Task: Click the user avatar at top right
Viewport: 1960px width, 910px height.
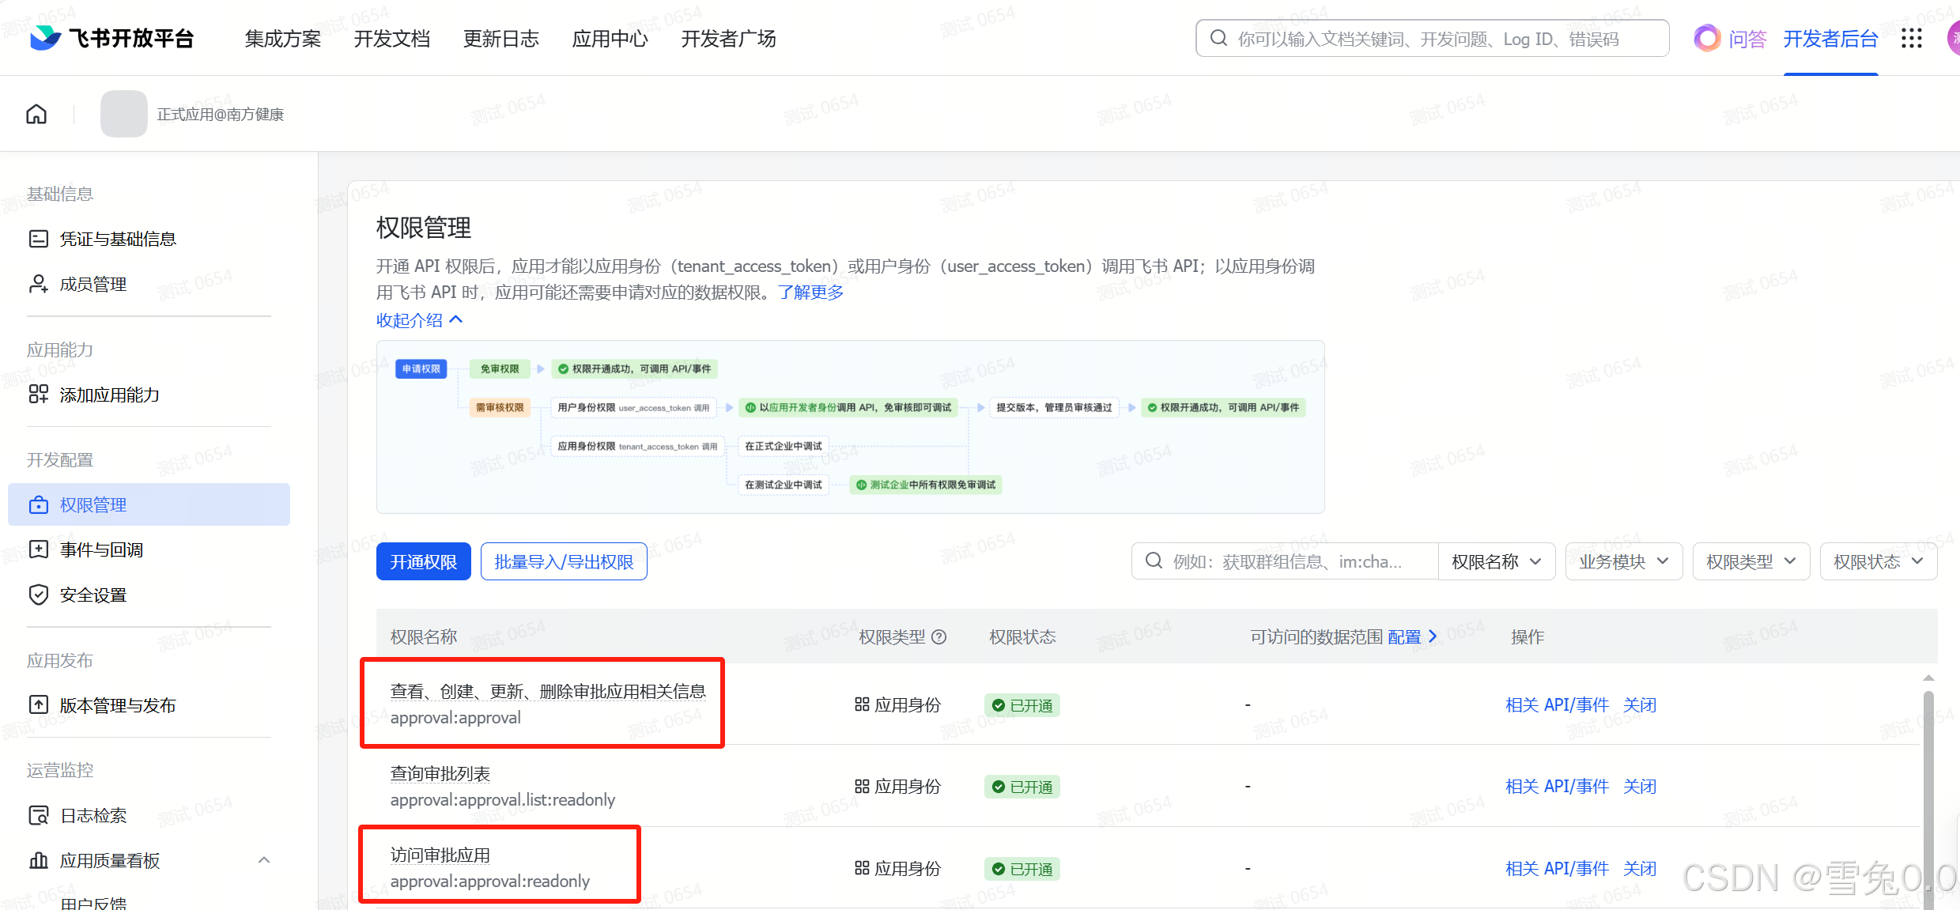Action: tap(1953, 38)
